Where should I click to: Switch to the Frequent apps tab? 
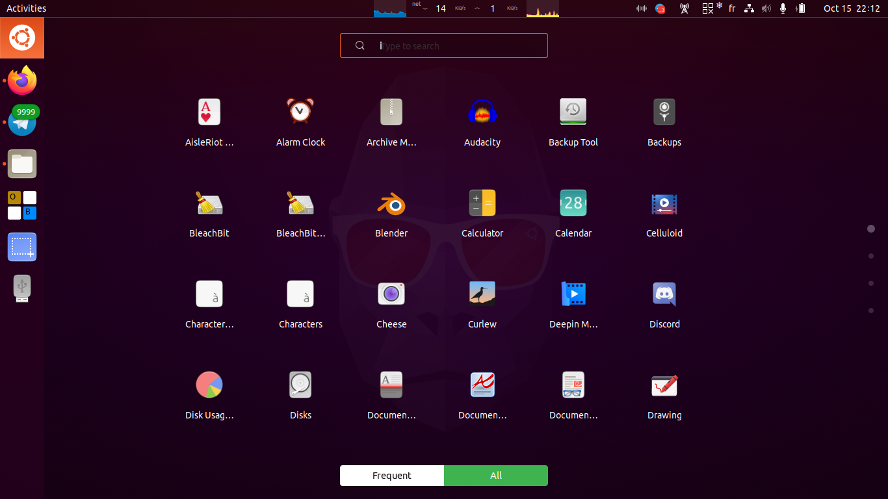click(x=392, y=476)
